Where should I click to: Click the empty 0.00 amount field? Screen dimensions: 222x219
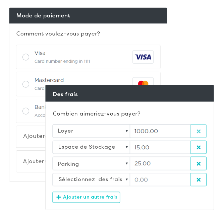click(160, 180)
